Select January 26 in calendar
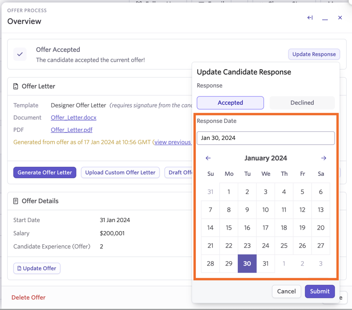This screenshot has width=352, height=310. coord(302,246)
